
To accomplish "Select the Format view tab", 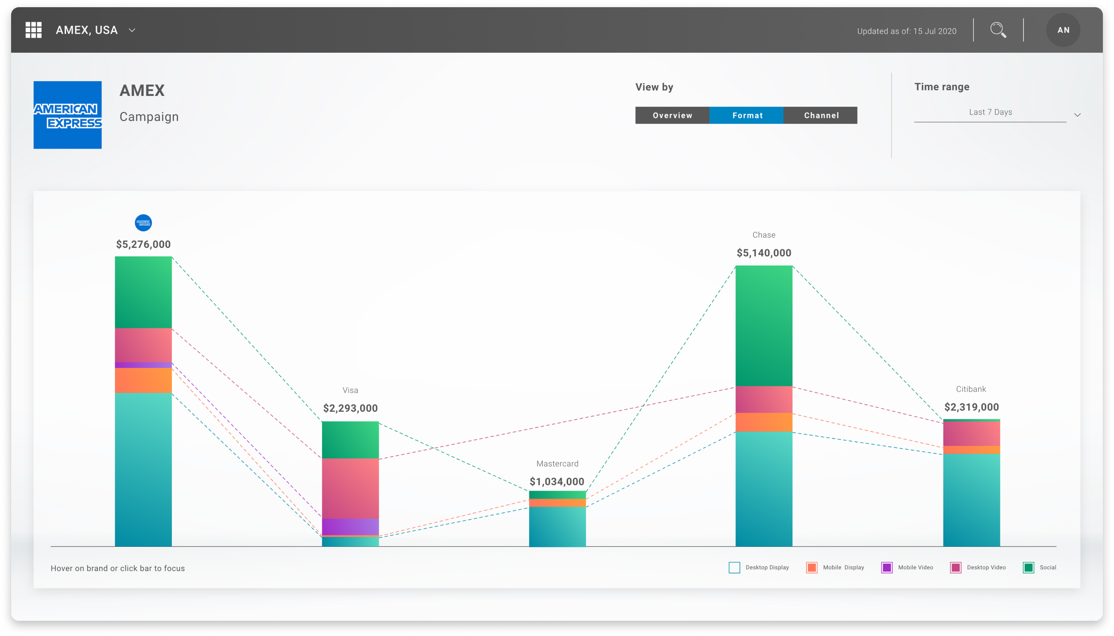I will [747, 115].
